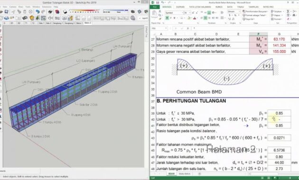Switch to Page Break Preview in Excel status bar
This screenshot has width=299, height=180.
click(x=275, y=178)
